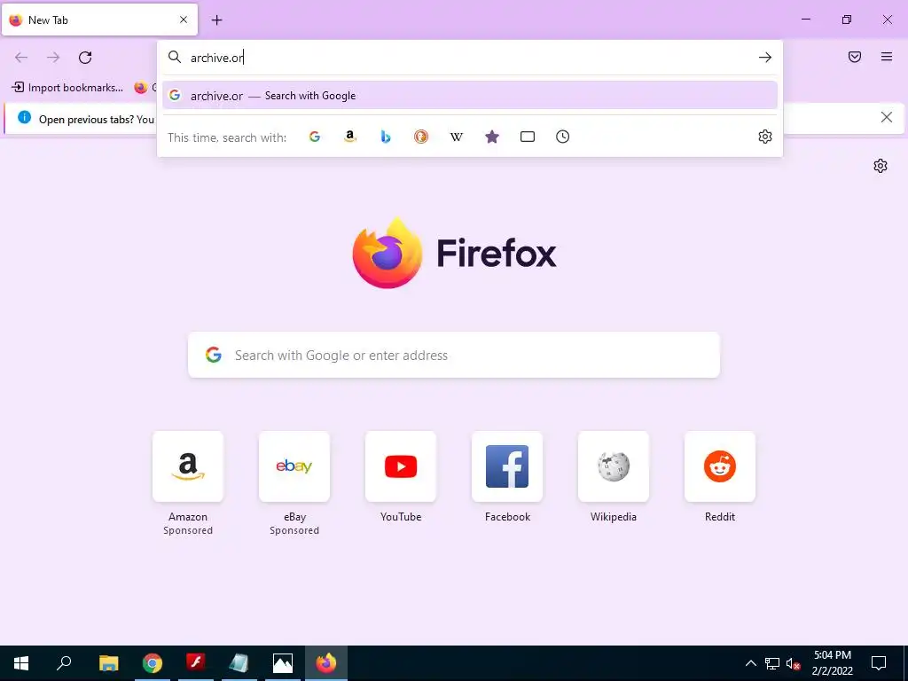908x681 pixels.
Task: Open the Windows Start menu
Action: [x=21, y=663]
